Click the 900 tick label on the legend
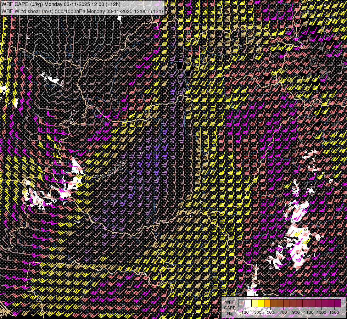This screenshot has height=319, width=347. (x=296, y=312)
